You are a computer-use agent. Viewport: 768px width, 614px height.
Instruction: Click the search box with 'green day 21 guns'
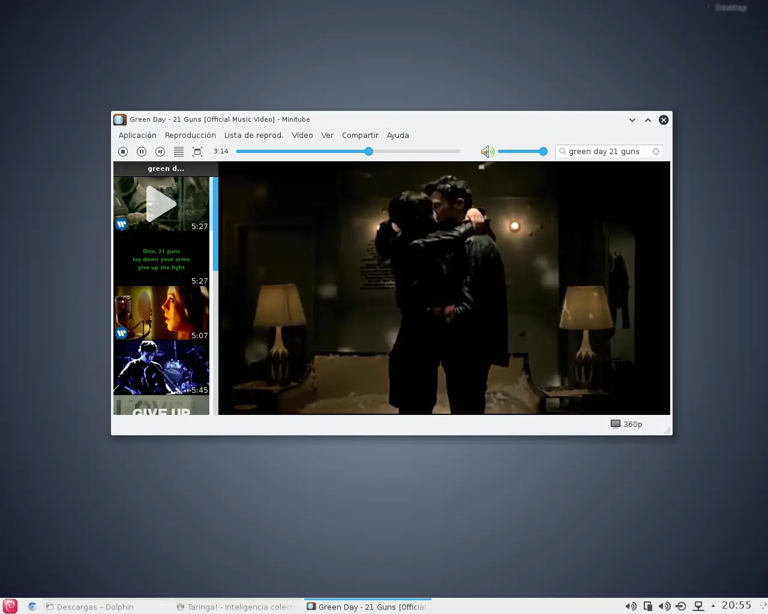tap(608, 152)
